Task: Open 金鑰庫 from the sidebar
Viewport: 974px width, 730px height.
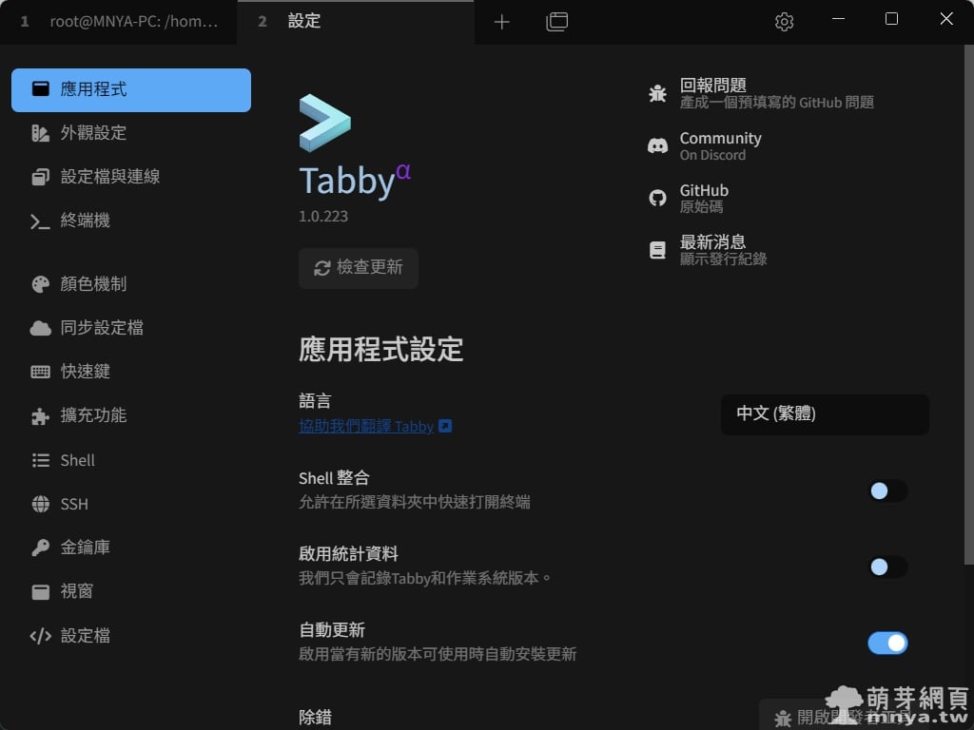Action: point(86,547)
